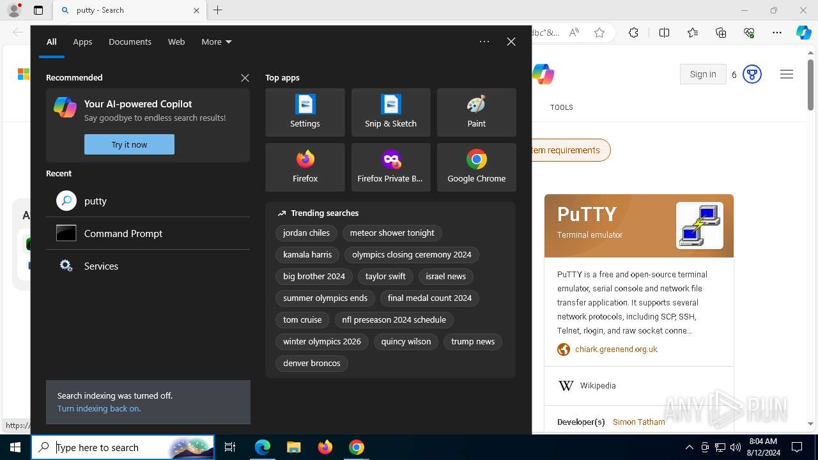Expand the More filter dropdown
Image resolution: width=818 pixels, height=460 pixels.
(x=217, y=42)
